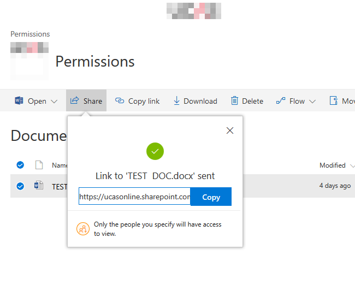Click the Move to icon at toolbar edge

333,101
